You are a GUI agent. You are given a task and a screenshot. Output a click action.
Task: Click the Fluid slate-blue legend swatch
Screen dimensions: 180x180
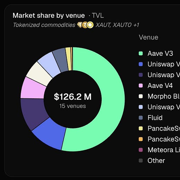click(x=141, y=118)
